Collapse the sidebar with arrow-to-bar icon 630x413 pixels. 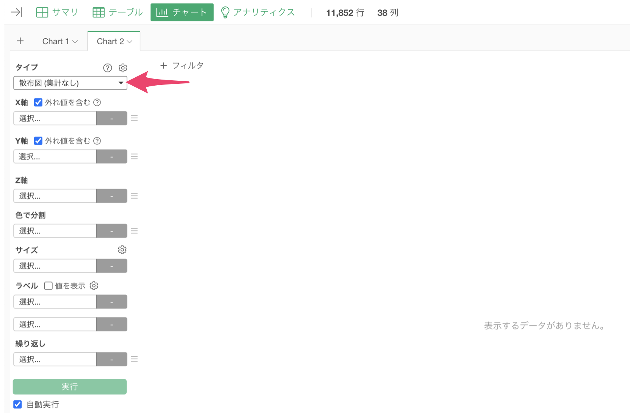[16, 13]
